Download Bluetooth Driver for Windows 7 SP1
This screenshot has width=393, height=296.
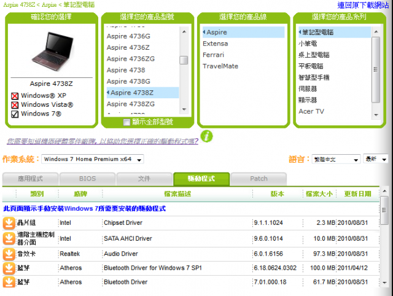(x=9, y=268)
